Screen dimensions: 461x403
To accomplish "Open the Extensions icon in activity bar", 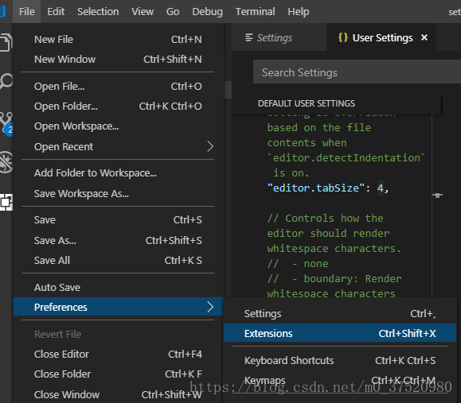I will (6, 202).
